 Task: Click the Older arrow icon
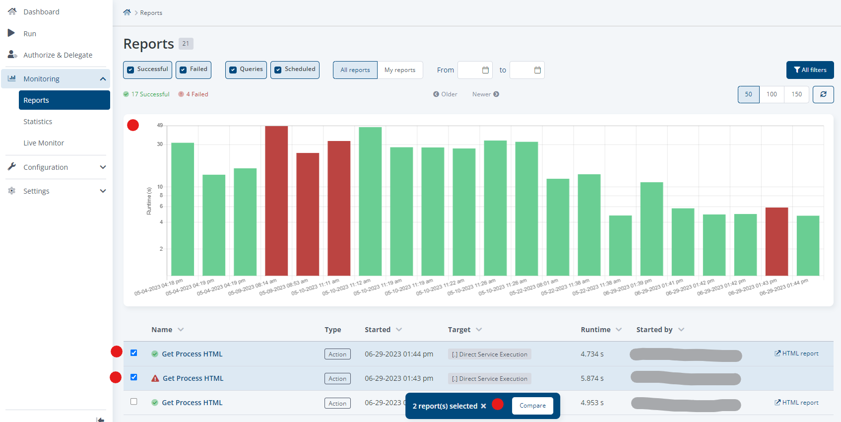(436, 94)
